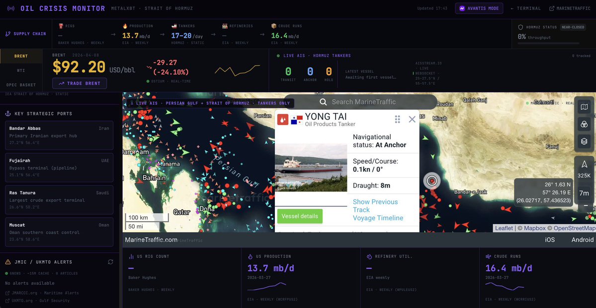Screen dimensions: 596x308
Task: Click the Refinery Util. icon
Action: [369, 256]
